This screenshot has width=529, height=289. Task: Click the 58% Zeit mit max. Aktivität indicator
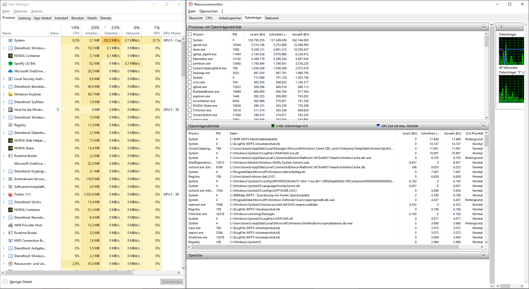397,126
